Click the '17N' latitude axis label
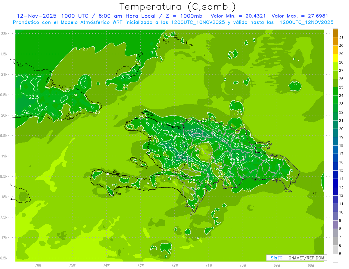349x269 pixels. click(x=5, y=238)
